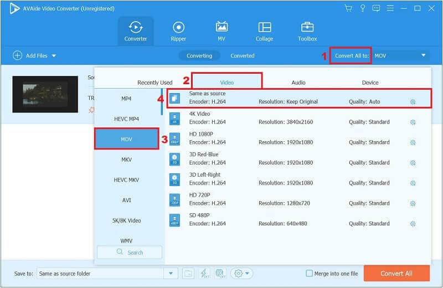
Task: Open settings gear for HD 720P preset
Action: [413, 203]
